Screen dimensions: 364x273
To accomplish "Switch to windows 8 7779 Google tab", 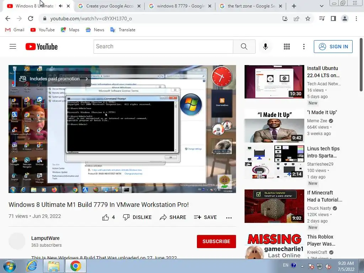I will point(180,6).
